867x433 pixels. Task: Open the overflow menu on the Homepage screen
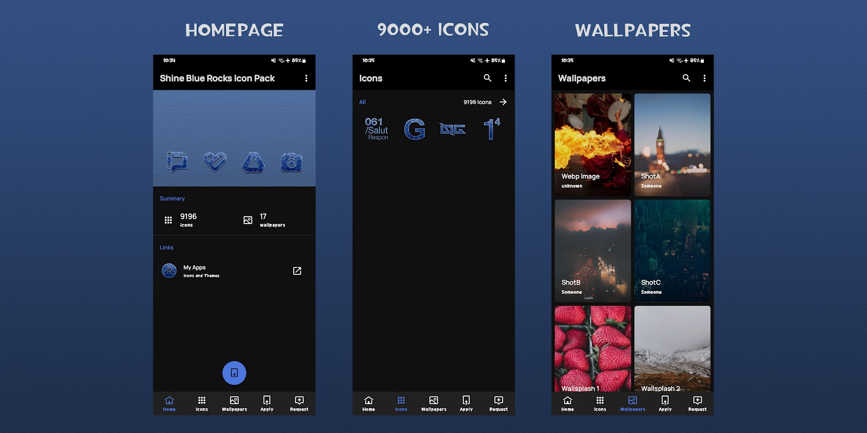[x=306, y=78]
